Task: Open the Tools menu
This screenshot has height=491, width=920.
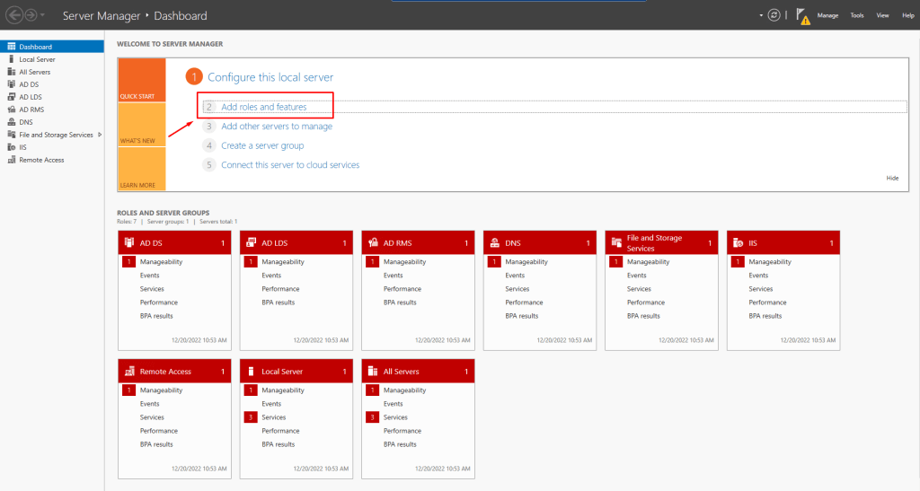Action: [856, 16]
